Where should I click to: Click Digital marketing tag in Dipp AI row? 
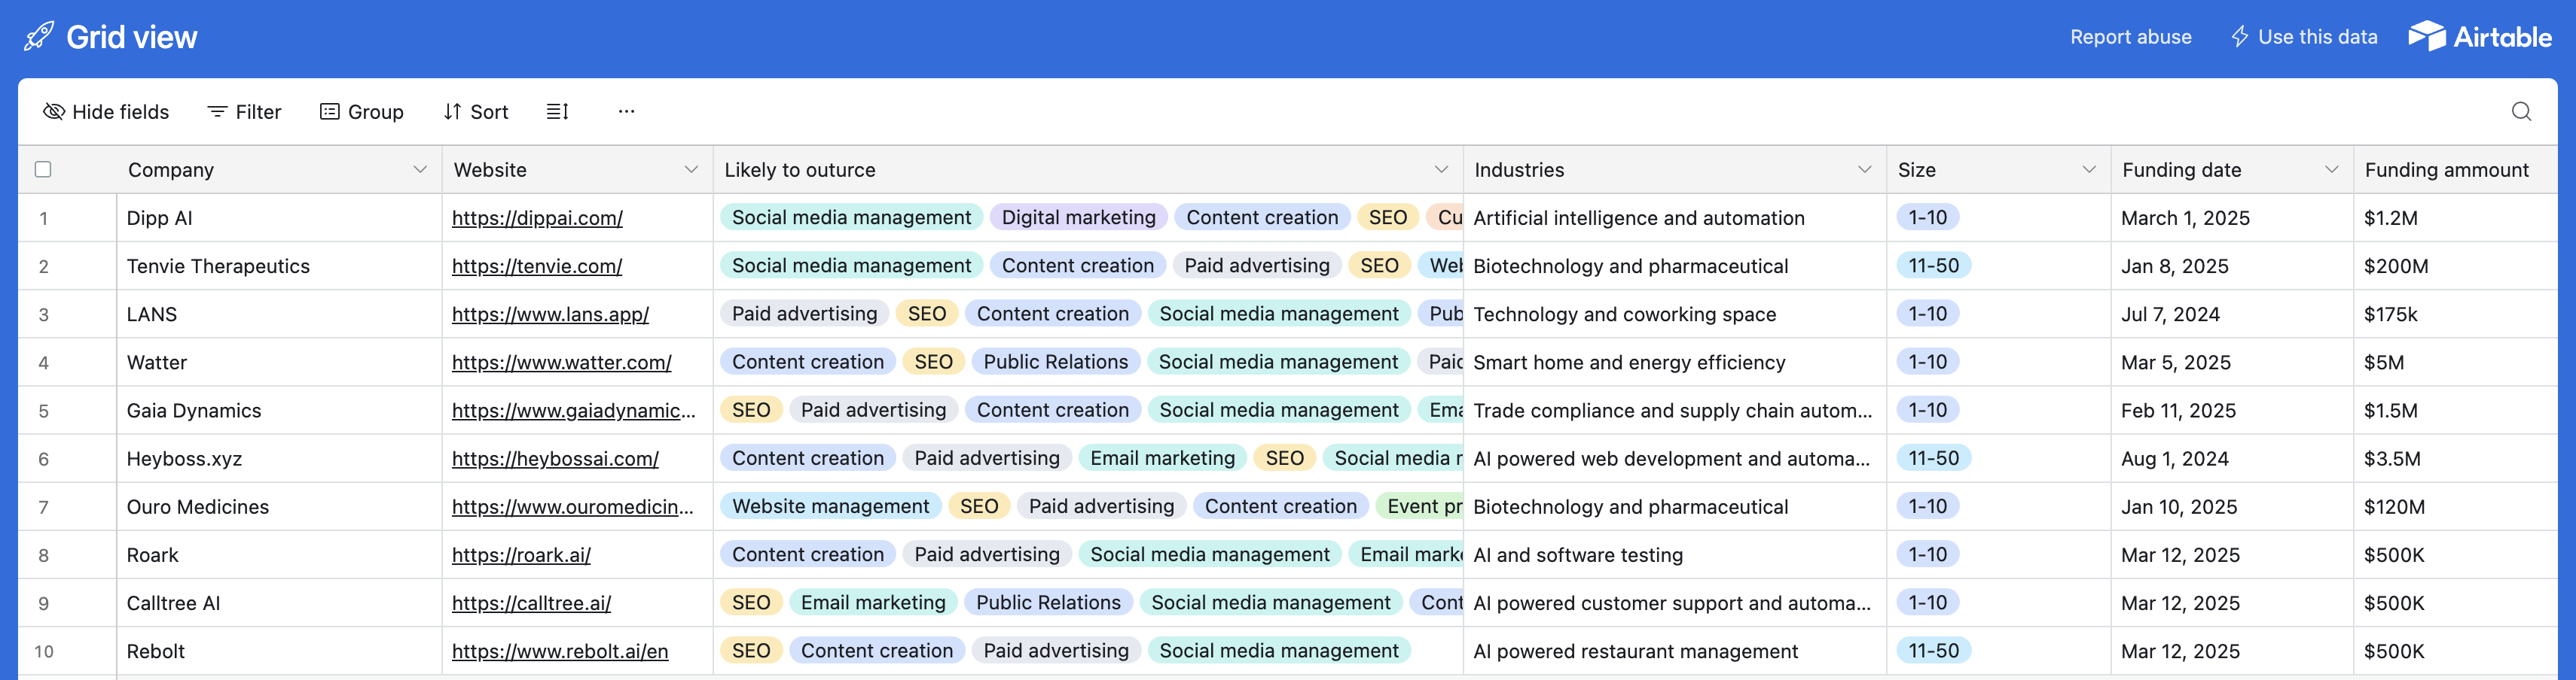(1078, 217)
